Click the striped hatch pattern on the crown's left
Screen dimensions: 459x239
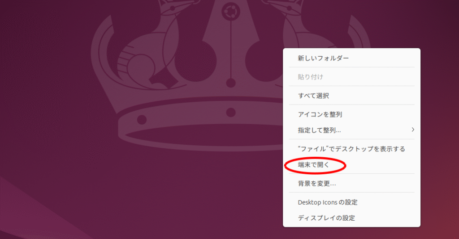click(126, 59)
